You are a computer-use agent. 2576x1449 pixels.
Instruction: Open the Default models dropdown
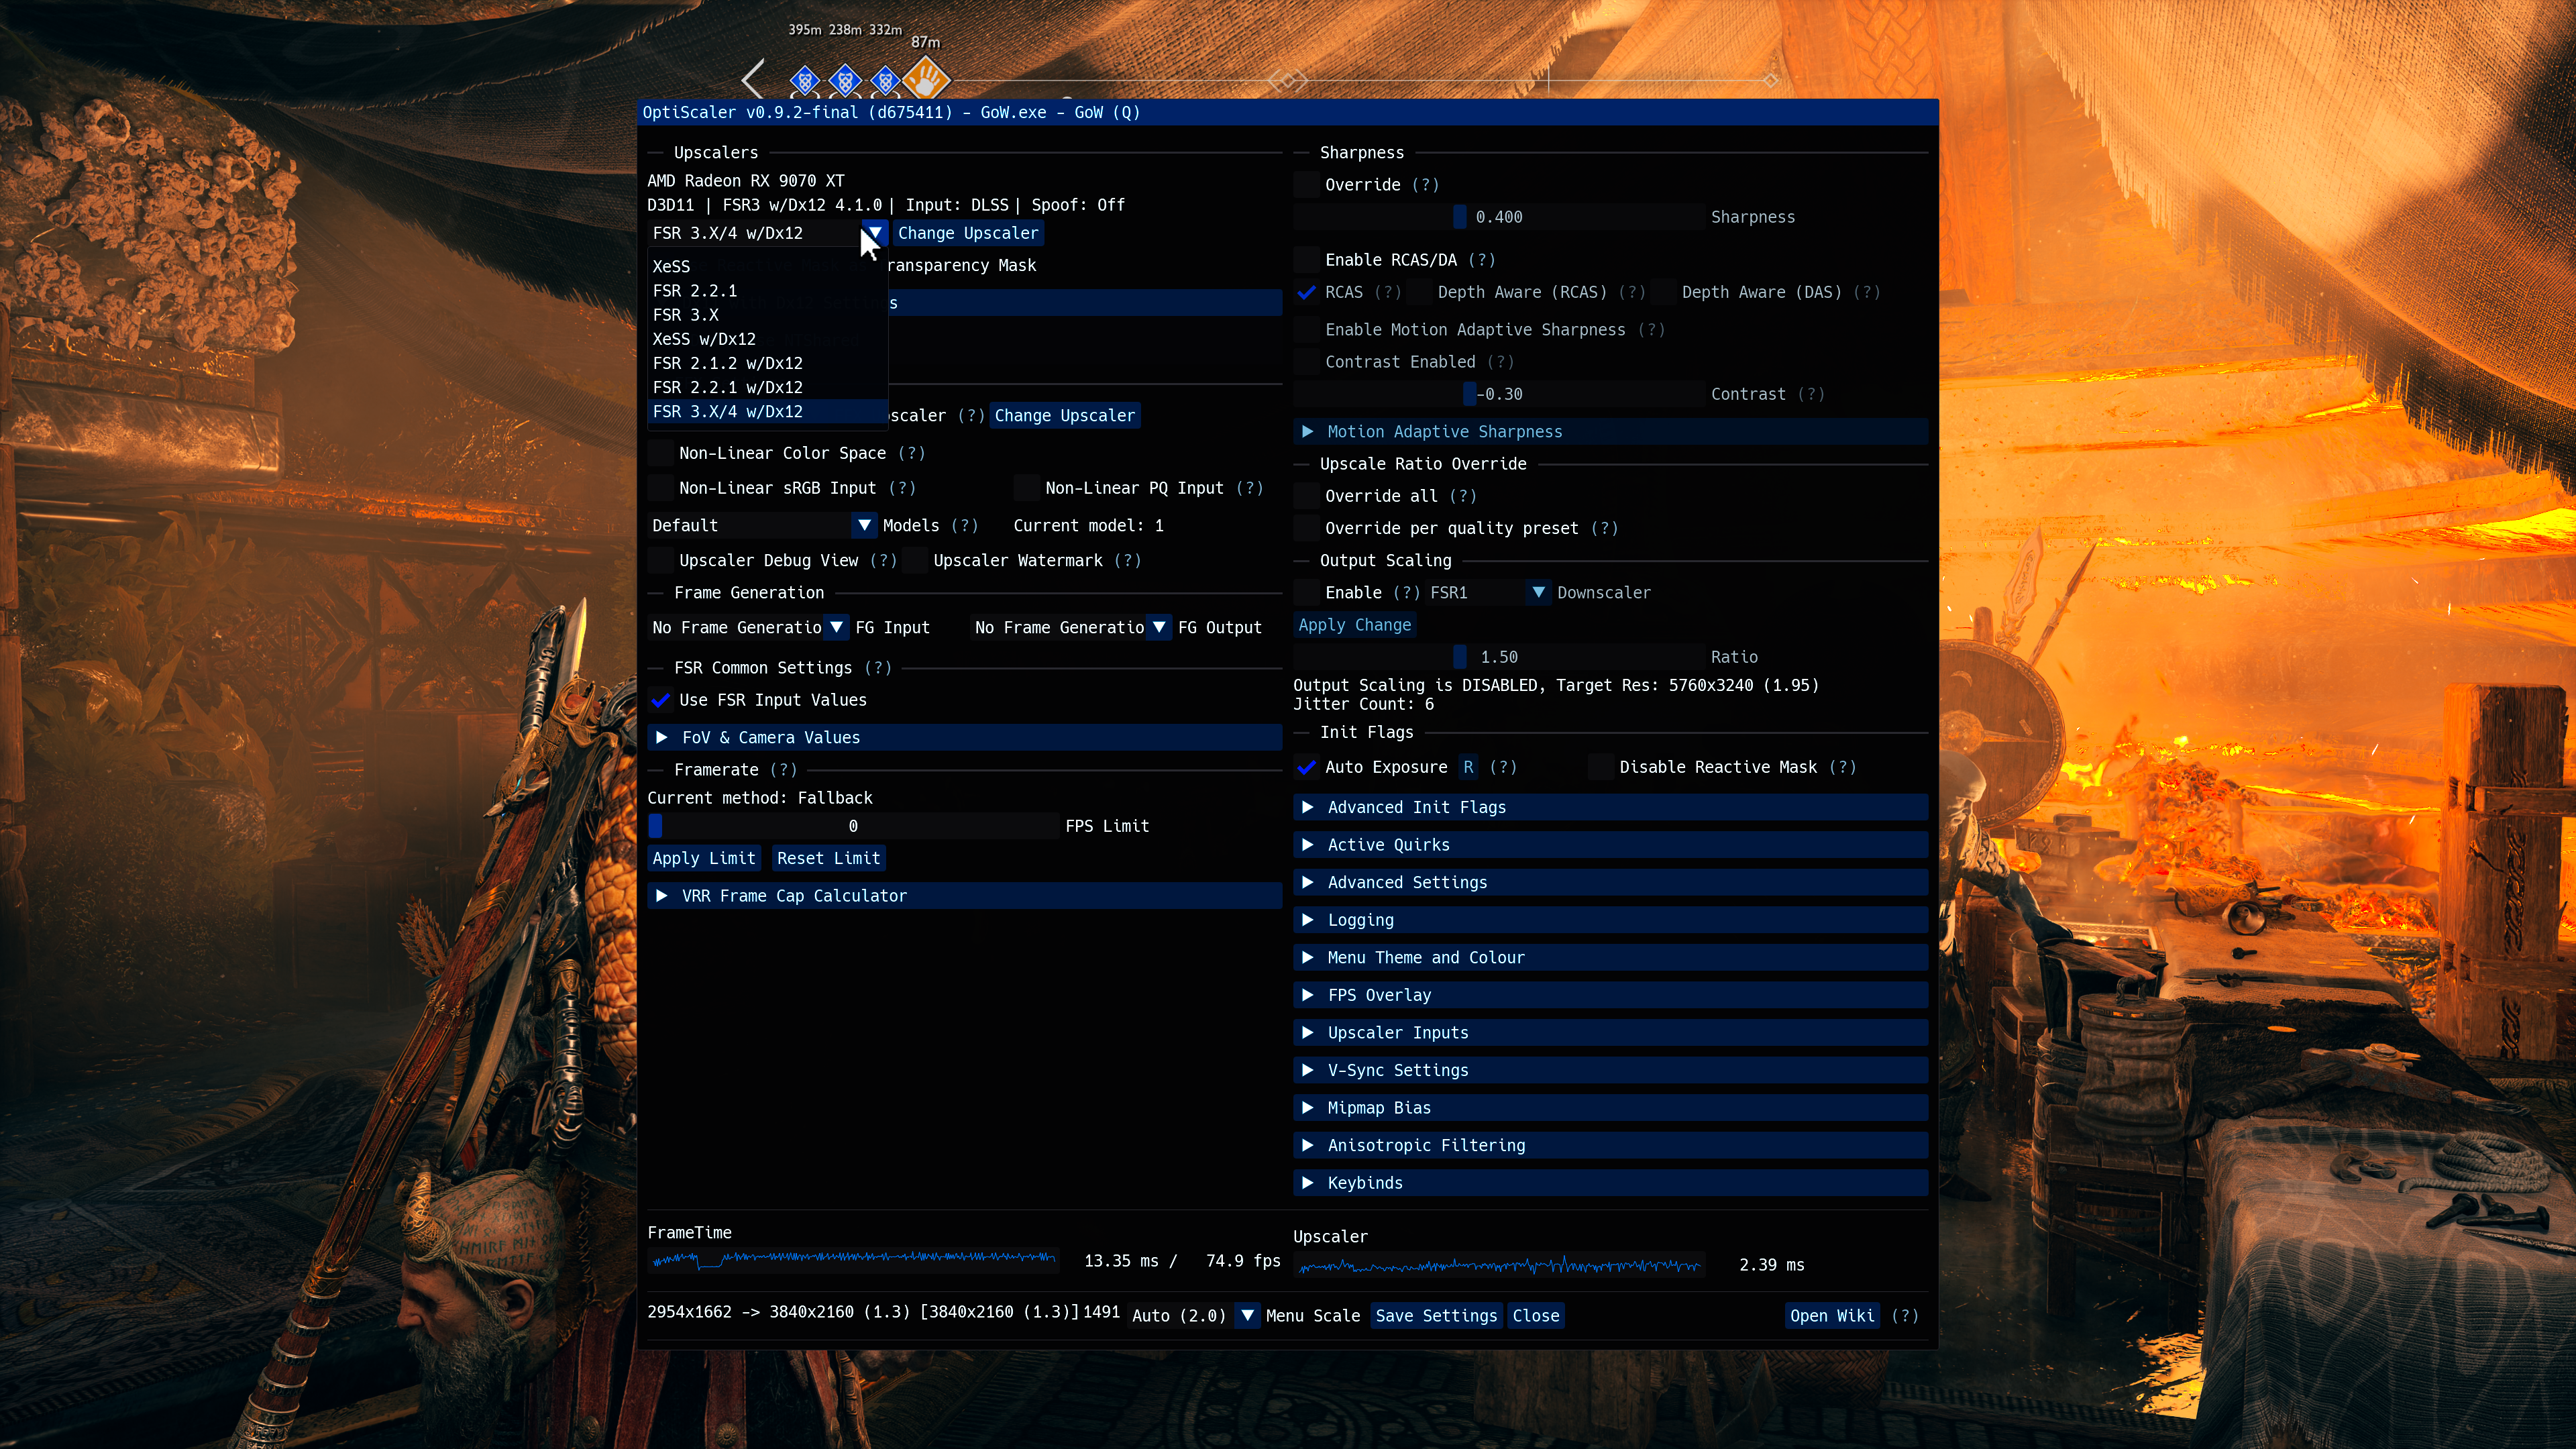pos(762,526)
